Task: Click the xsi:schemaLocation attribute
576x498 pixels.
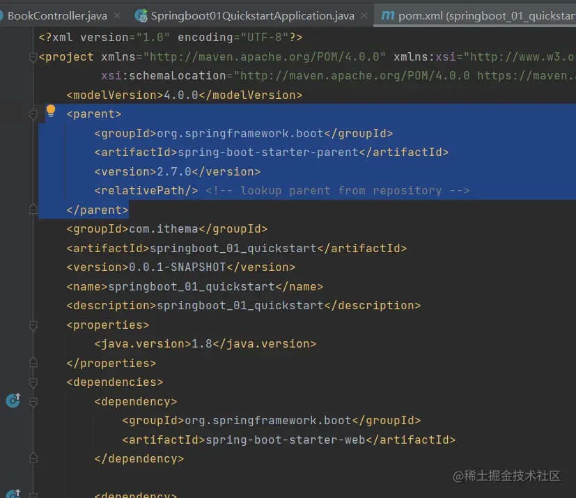Action: point(164,76)
